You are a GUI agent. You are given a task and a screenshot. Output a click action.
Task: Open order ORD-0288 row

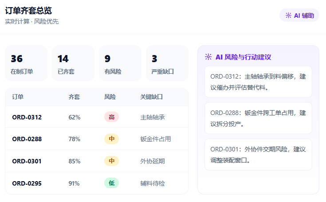97,139
